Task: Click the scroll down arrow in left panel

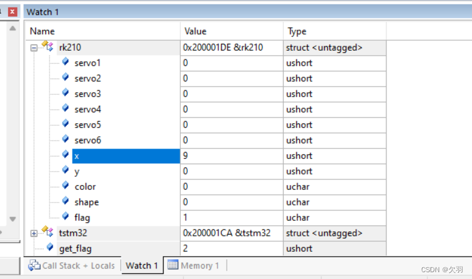Action: click(12, 219)
